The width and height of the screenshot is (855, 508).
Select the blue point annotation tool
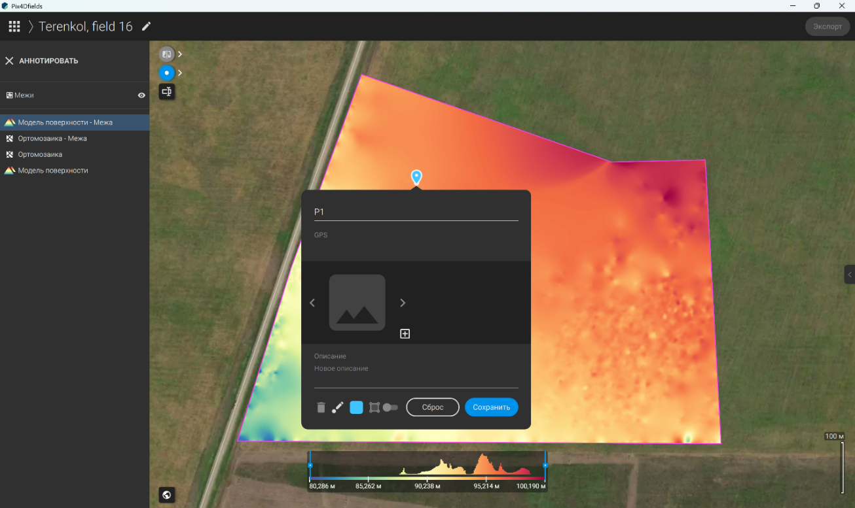[x=166, y=73]
